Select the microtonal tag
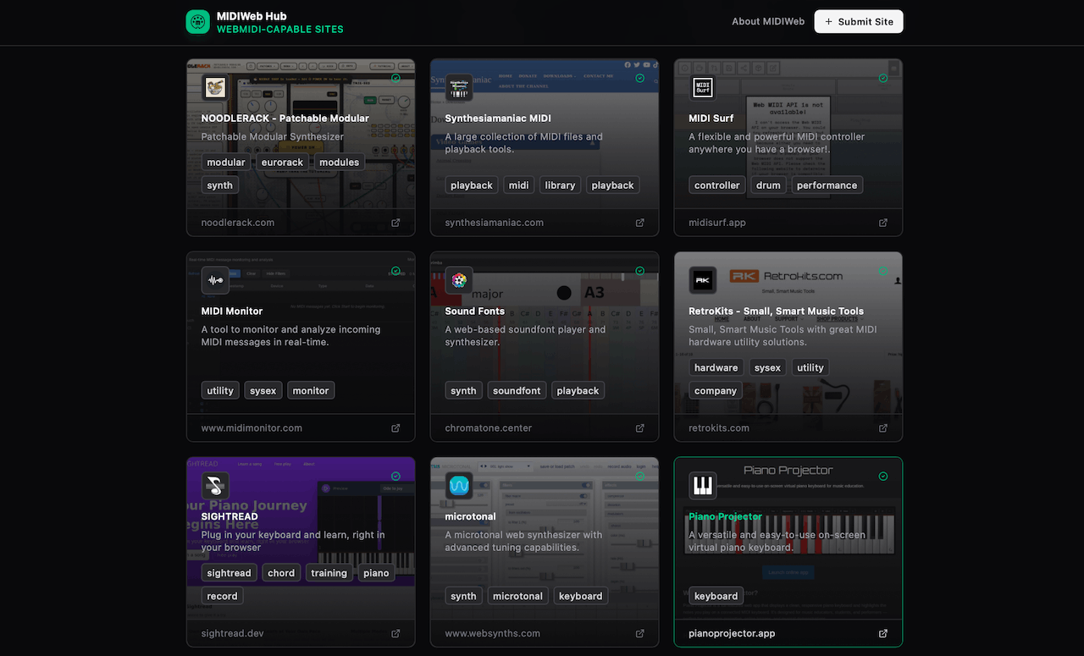Screen dimensions: 1084x656 pos(517,596)
